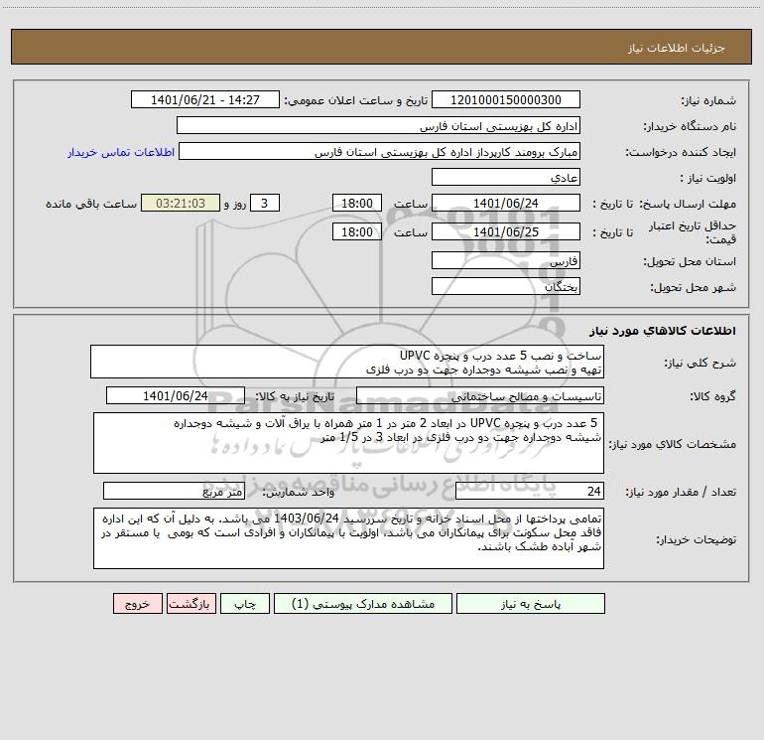764x740 pixels.
Task: Select the شماره نیاز field 1201000150000300
Action: tap(506, 99)
